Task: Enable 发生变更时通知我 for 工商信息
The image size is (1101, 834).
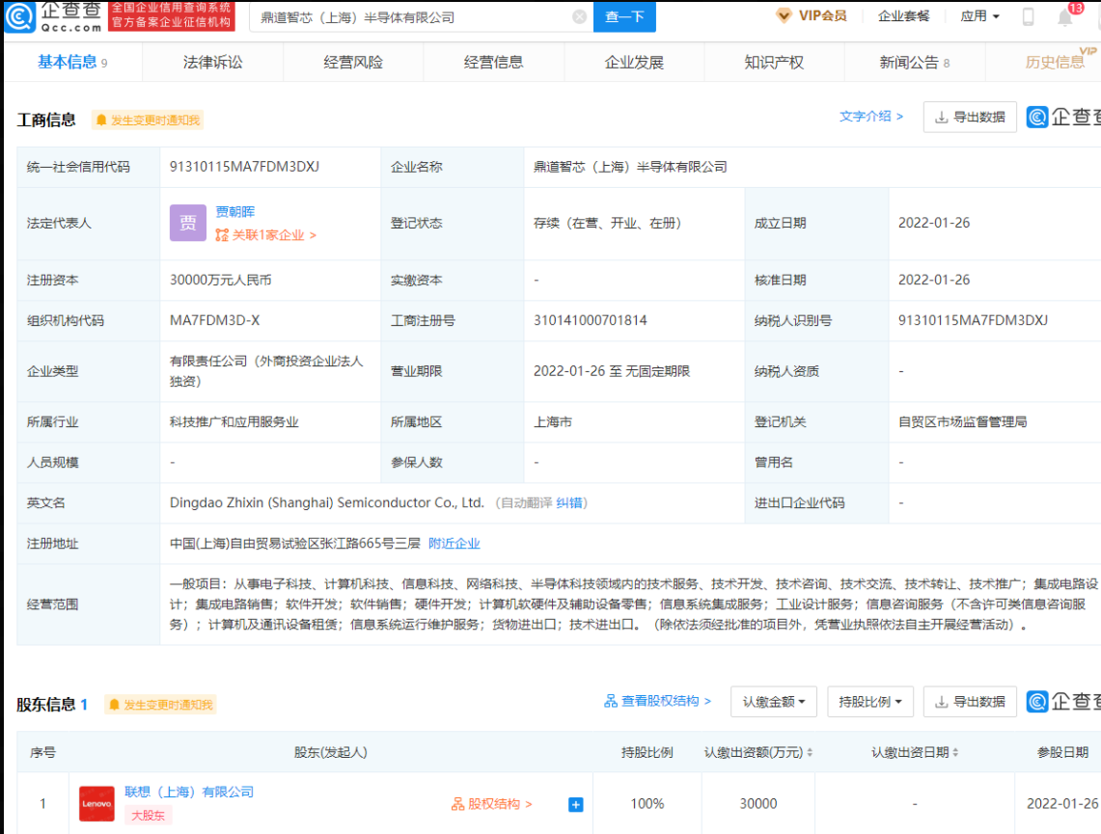Action: click(x=148, y=120)
